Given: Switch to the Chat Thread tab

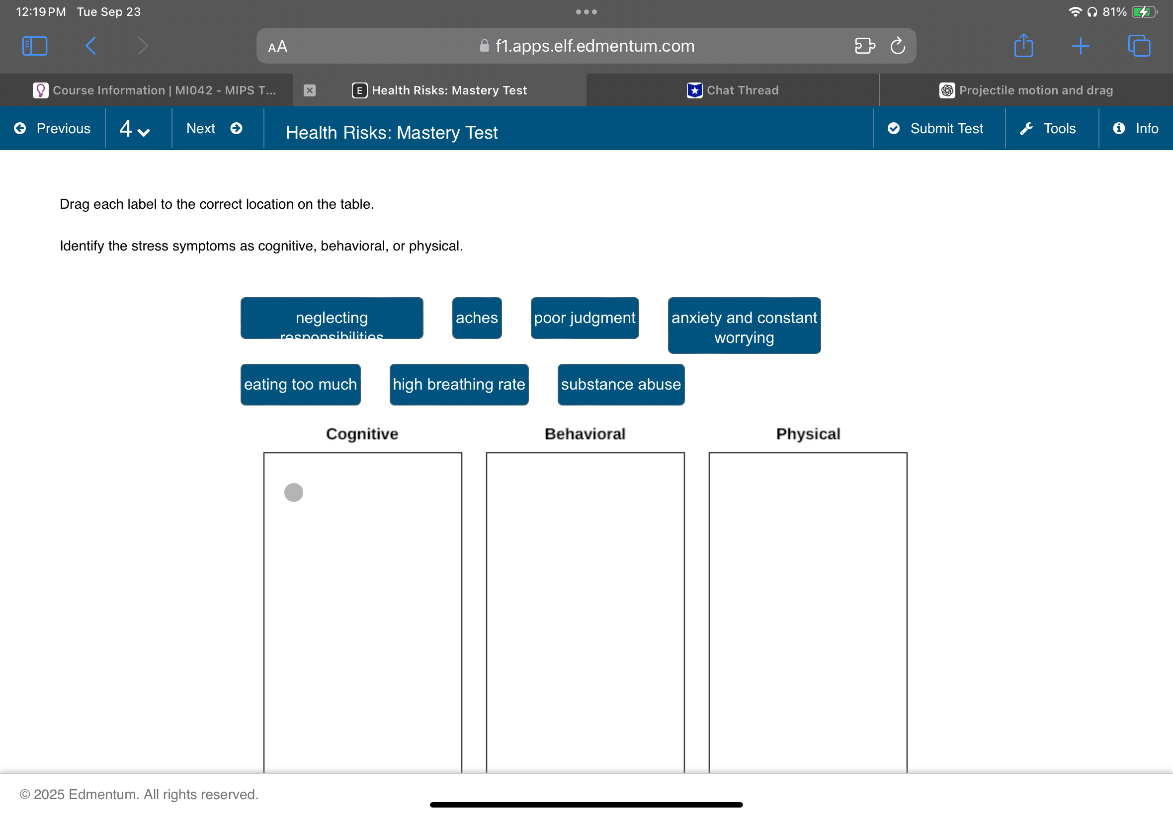Looking at the screenshot, I should tap(732, 90).
